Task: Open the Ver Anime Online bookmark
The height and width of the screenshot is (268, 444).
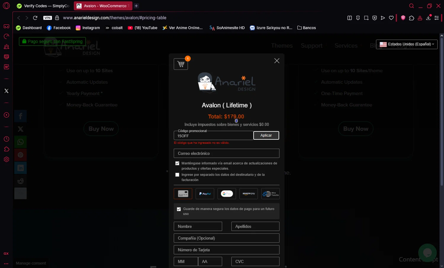Action: [182, 28]
